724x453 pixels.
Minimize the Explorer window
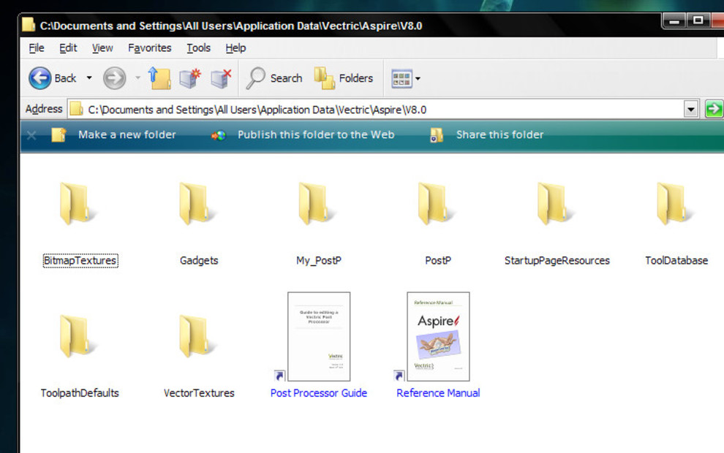click(x=674, y=20)
